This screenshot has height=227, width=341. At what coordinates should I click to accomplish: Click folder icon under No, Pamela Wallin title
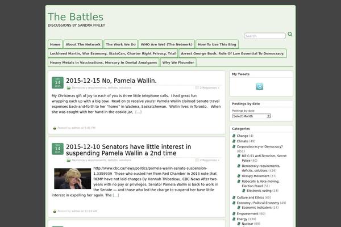click(x=69, y=88)
